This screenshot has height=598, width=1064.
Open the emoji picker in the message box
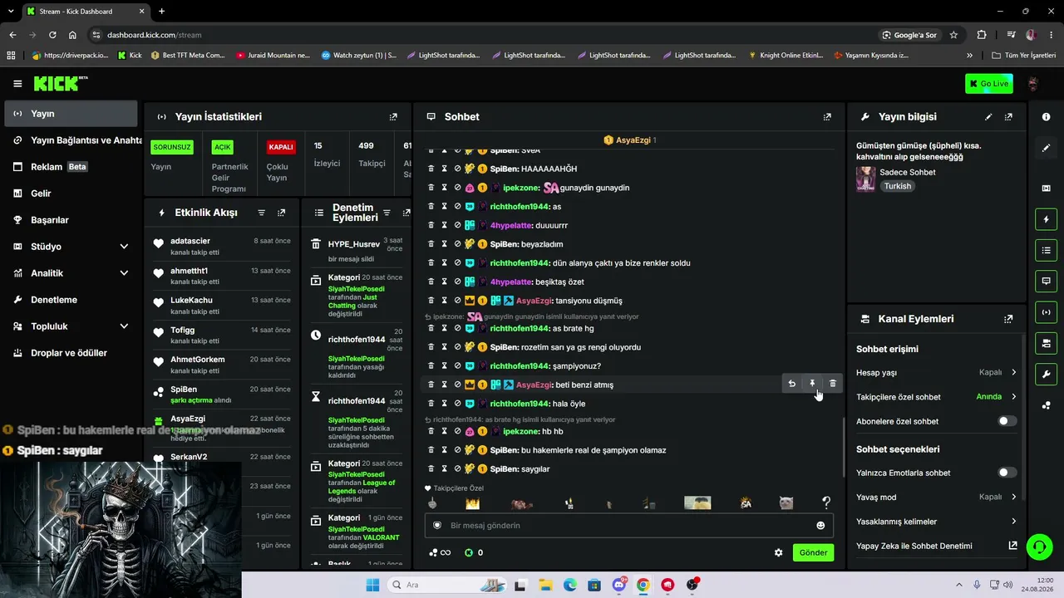(x=820, y=526)
